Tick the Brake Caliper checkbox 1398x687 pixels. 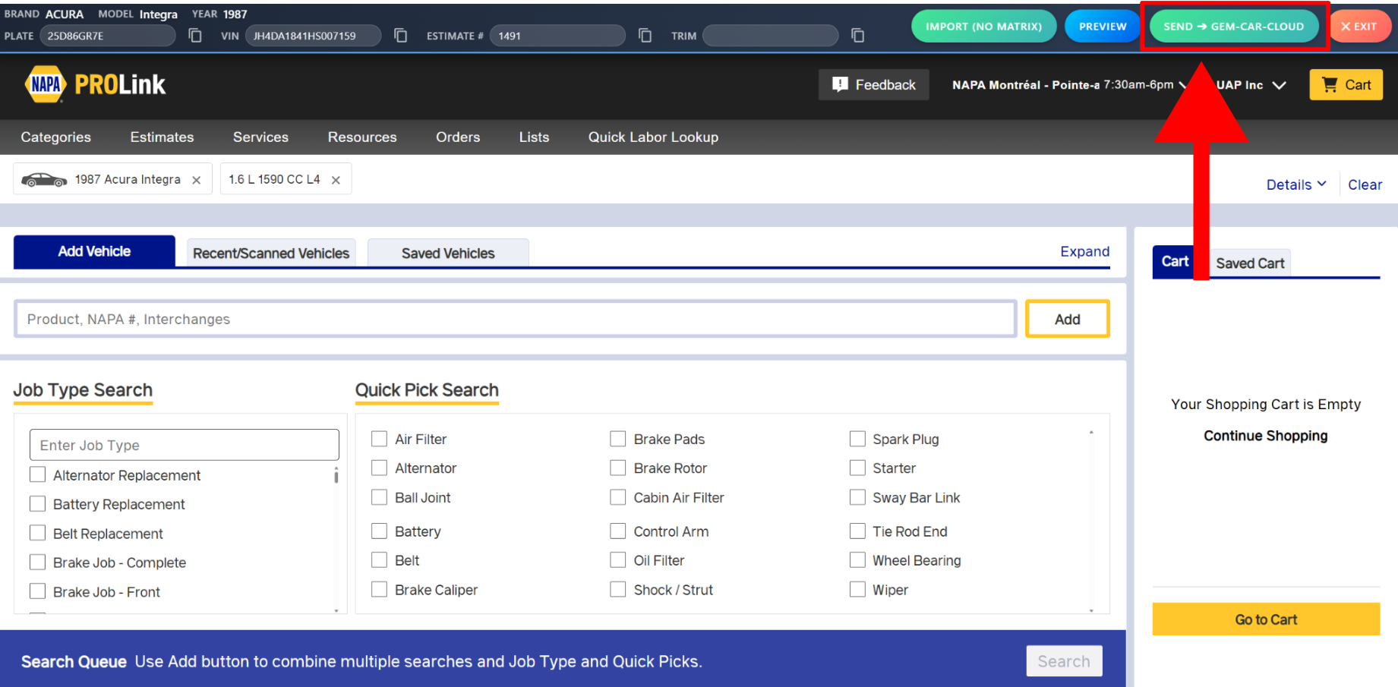coord(379,589)
